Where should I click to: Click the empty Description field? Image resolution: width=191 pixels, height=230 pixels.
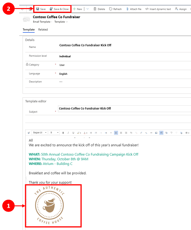[x=61, y=82]
